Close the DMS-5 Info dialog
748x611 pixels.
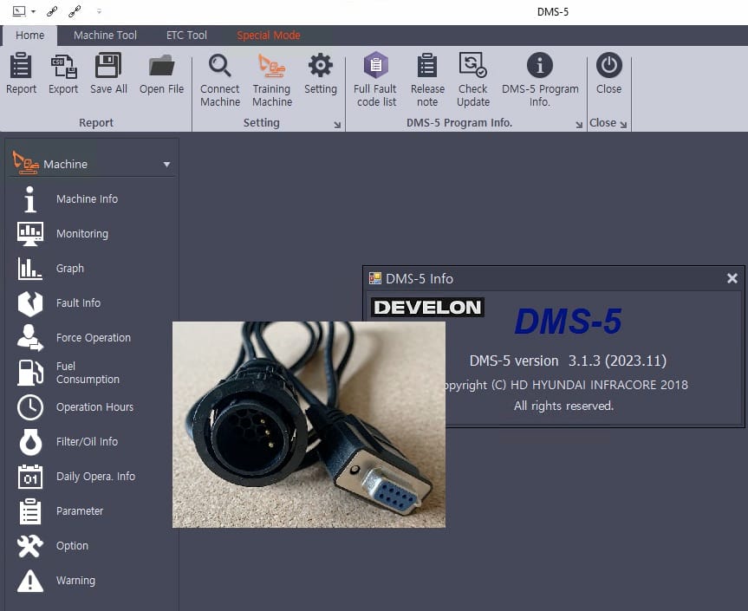(732, 278)
